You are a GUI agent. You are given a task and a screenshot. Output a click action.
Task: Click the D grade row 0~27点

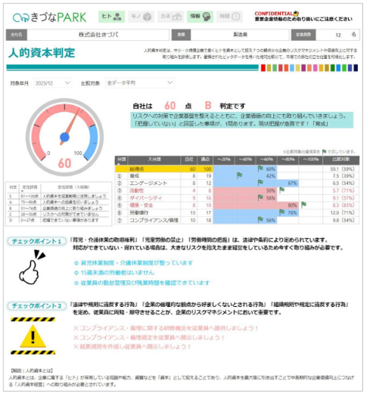pyautogui.click(x=58, y=221)
